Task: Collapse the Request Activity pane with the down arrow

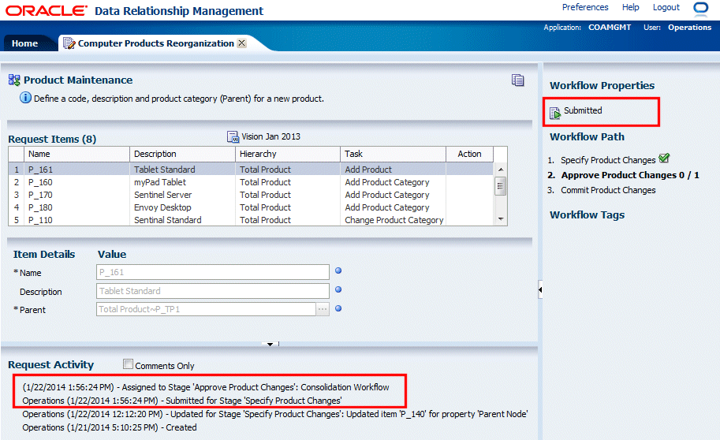Action: (270, 344)
